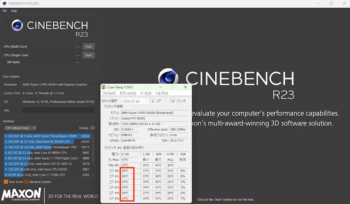This screenshot has height=204, width=350.
Task: Select ranking row Intel Xeon CPU E5-2697 v2
Action: pos(47,164)
